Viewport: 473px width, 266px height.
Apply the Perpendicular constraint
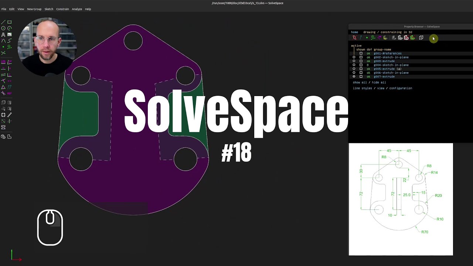point(10,75)
